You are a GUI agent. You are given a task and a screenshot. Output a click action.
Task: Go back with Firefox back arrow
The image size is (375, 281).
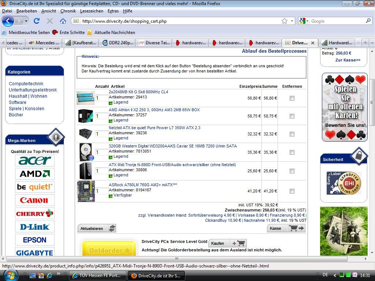pos(8,21)
